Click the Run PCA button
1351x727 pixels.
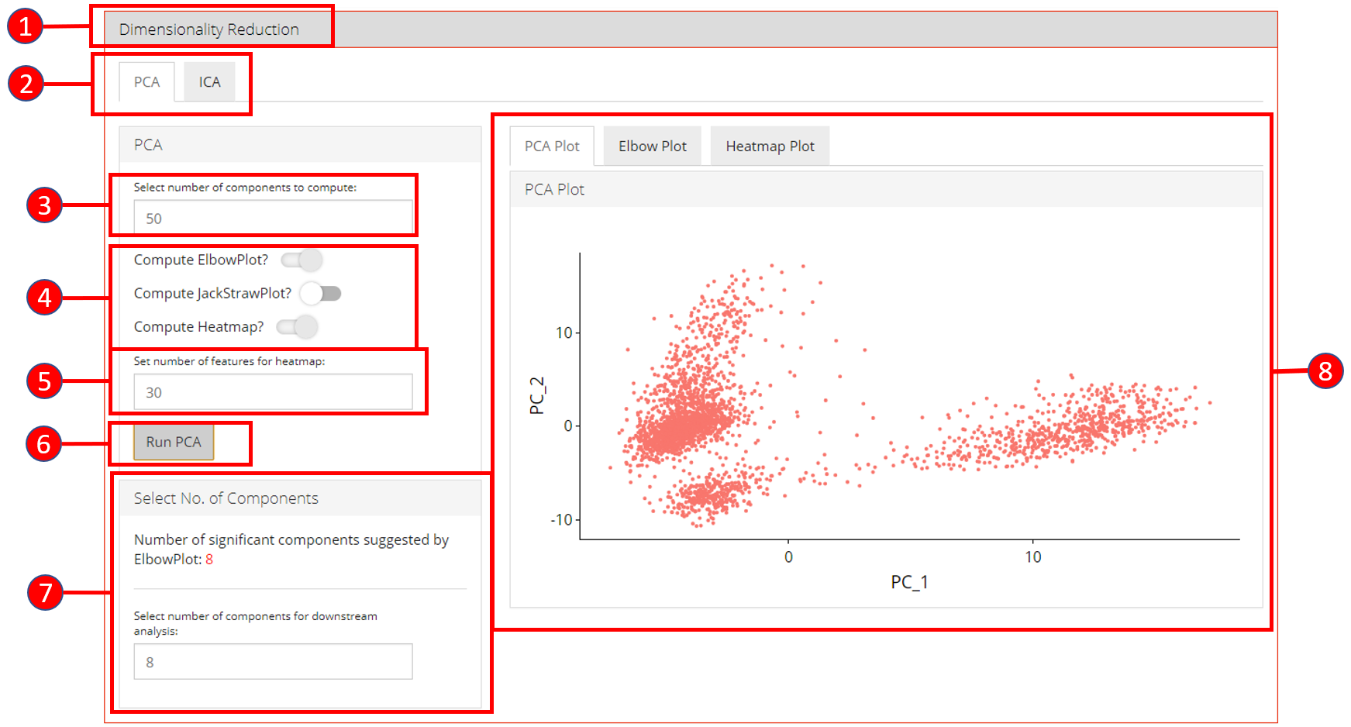tap(174, 442)
